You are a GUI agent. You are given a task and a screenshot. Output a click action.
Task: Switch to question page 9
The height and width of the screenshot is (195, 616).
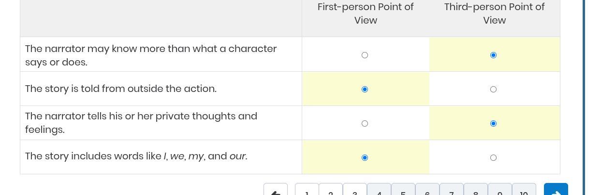pyautogui.click(x=500, y=190)
